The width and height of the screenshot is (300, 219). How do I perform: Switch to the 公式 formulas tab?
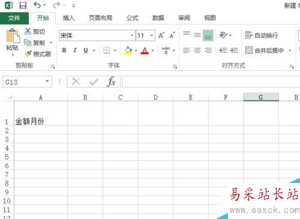[x=132, y=18]
